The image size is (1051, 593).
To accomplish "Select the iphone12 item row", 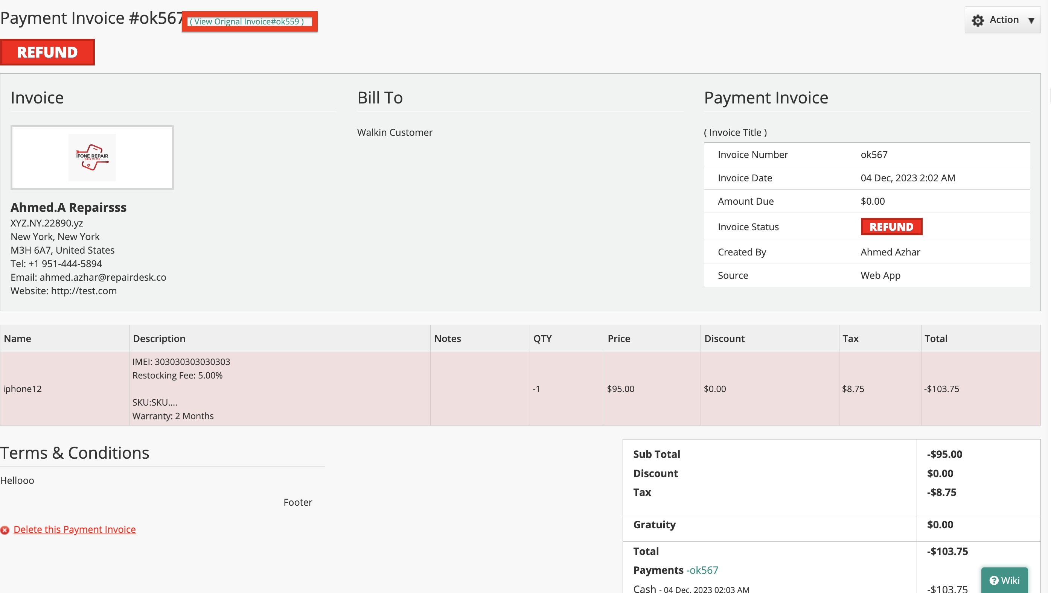I will pyautogui.click(x=520, y=388).
